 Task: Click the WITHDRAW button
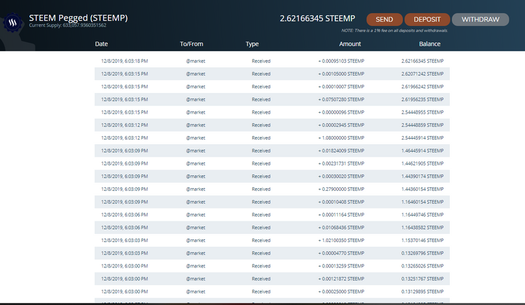pyautogui.click(x=481, y=19)
